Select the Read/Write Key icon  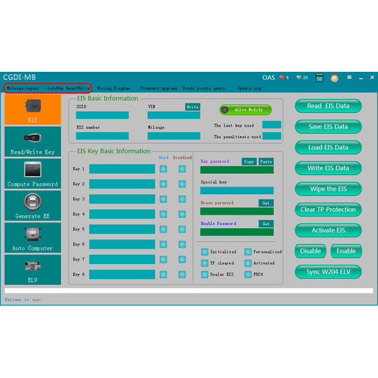(x=33, y=141)
